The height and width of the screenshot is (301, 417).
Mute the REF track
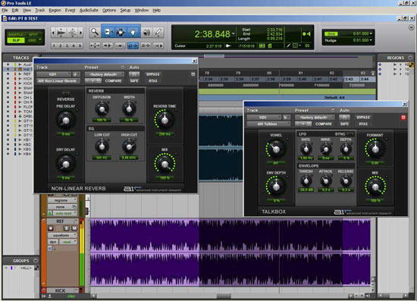[74, 228]
